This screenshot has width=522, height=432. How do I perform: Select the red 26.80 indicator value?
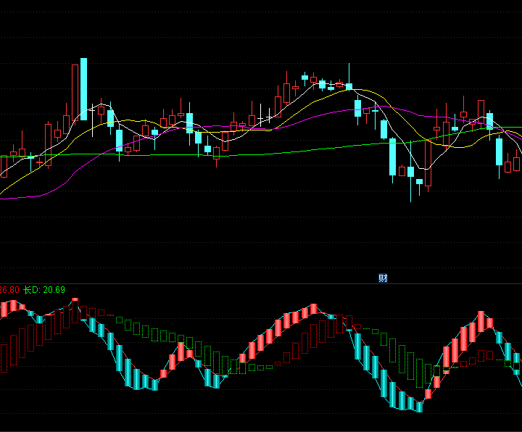[x=9, y=290]
